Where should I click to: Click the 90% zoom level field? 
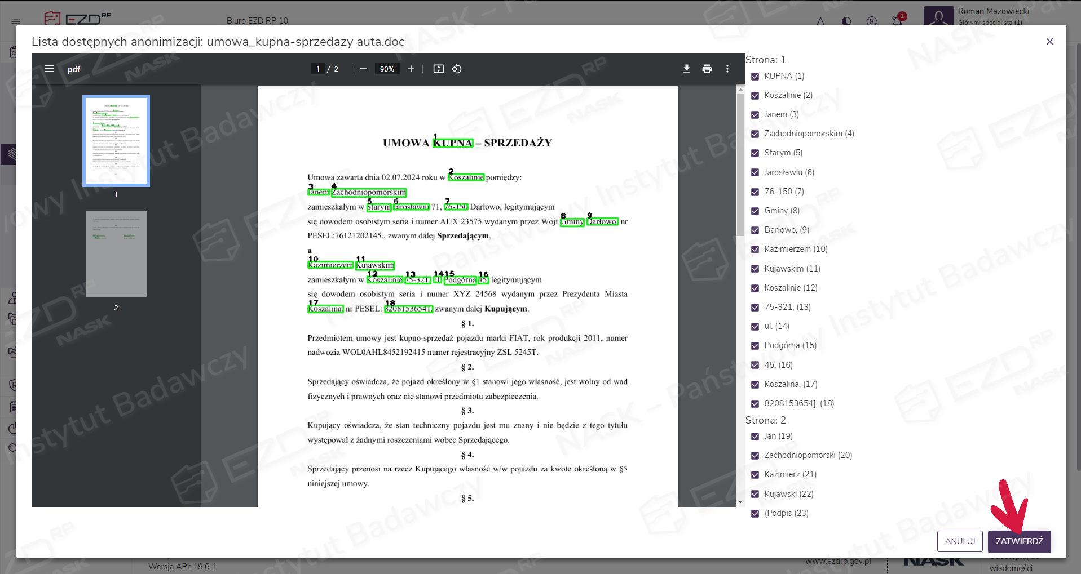pos(387,69)
